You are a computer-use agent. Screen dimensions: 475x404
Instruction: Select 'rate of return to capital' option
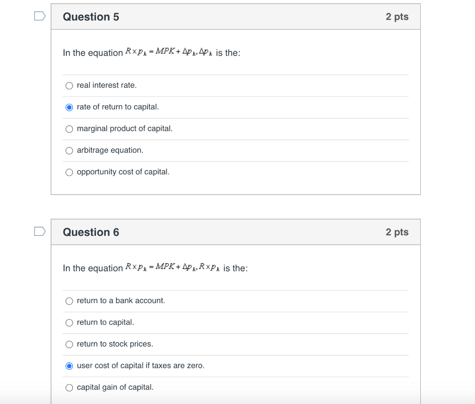69,107
